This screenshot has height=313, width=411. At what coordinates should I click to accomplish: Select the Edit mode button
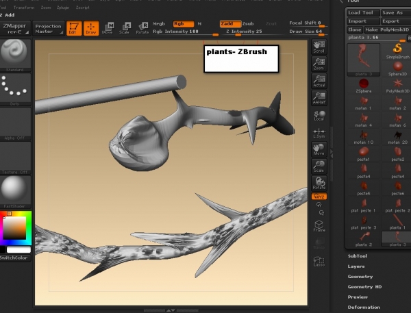74,28
